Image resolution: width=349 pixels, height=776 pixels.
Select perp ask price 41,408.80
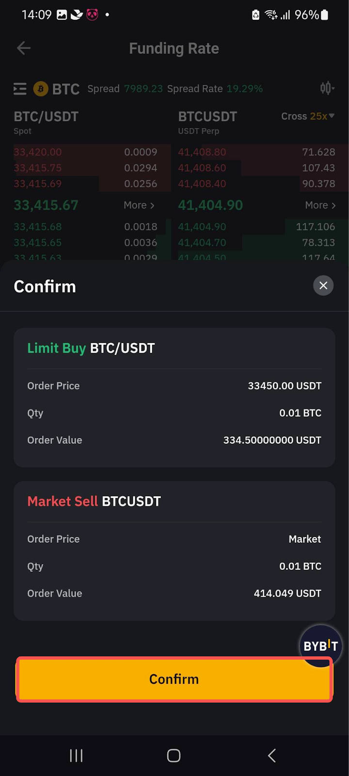[202, 152]
